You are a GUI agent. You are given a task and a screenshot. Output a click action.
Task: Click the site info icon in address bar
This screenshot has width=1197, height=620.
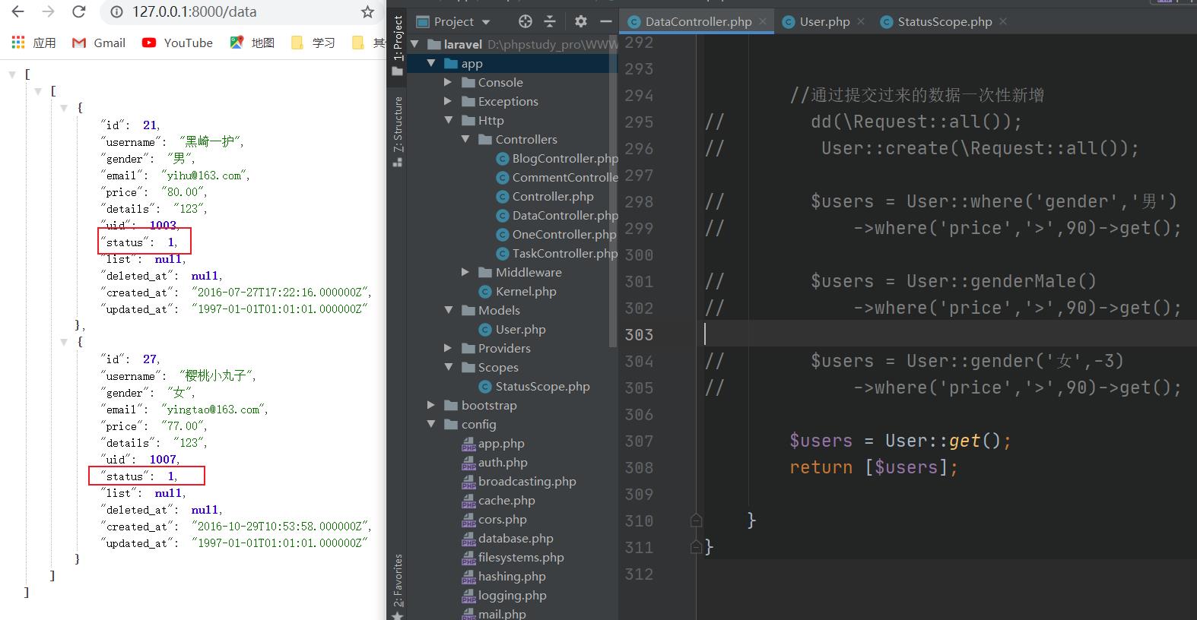(x=116, y=12)
